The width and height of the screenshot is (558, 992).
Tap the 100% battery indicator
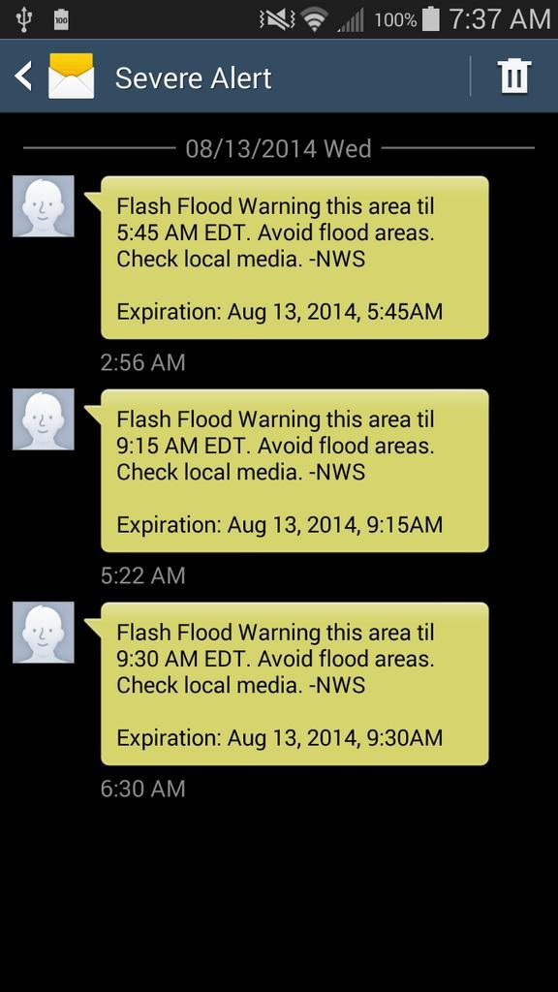406,19
